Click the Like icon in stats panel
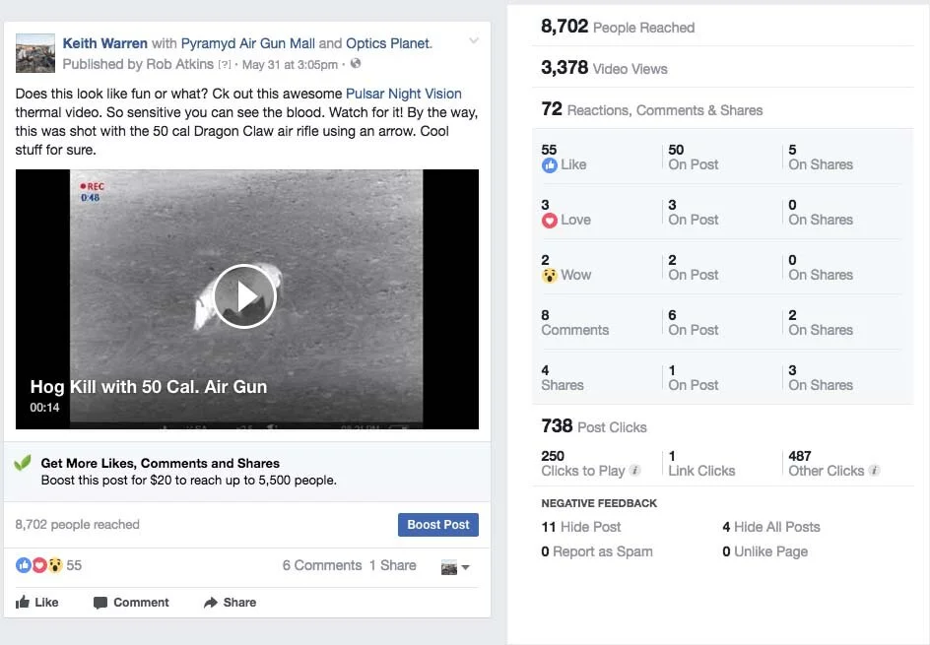Screen dimensions: 930x645 coord(549,165)
